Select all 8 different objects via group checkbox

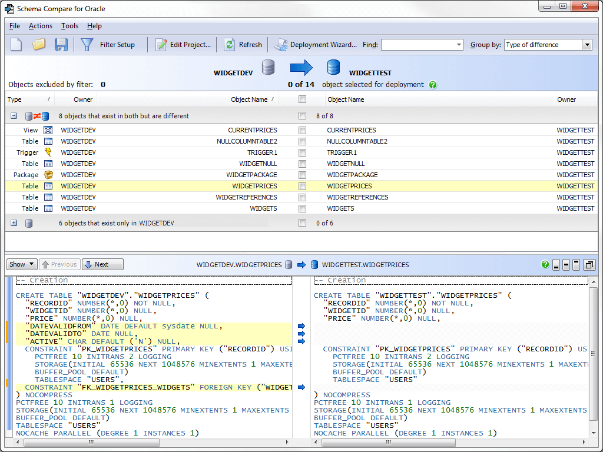click(302, 115)
